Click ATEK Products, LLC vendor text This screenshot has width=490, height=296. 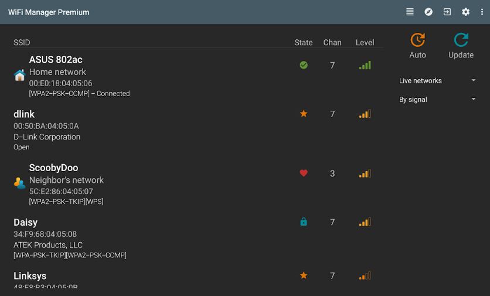48,245
